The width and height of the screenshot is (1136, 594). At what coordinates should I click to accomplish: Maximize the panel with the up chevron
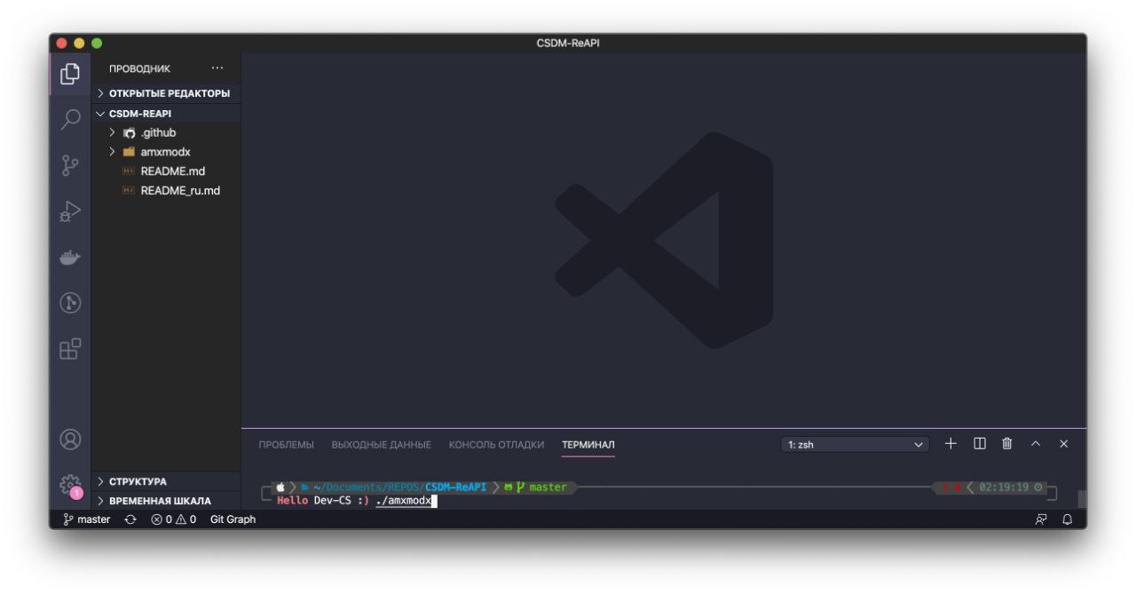pos(1036,444)
